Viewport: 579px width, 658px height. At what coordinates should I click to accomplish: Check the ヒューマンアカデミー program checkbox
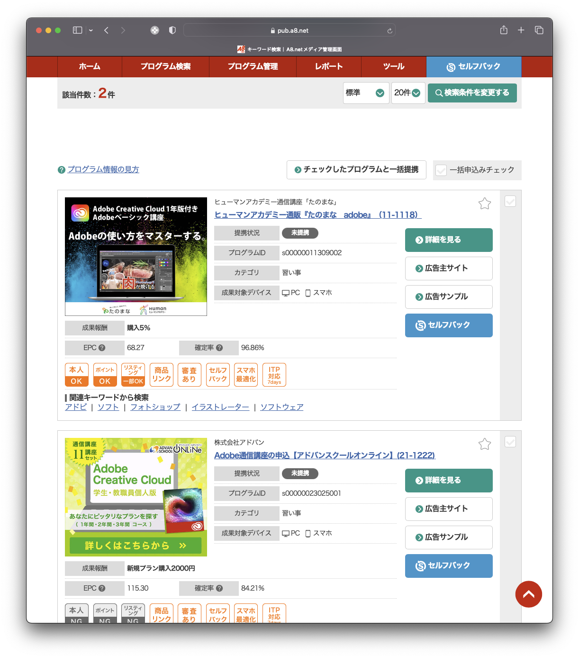pyautogui.click(x=510, y=201)
